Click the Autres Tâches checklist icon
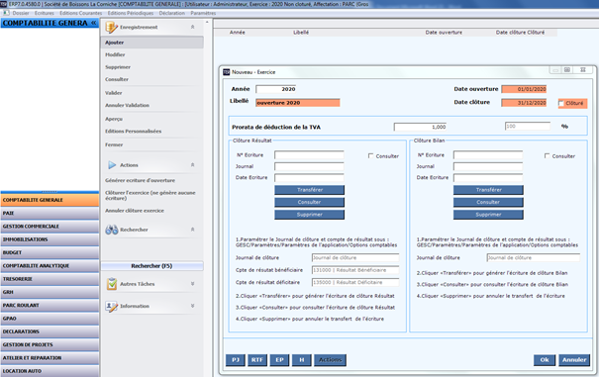The width and height of the screenshot is (599, 377). tap(112, 284)
